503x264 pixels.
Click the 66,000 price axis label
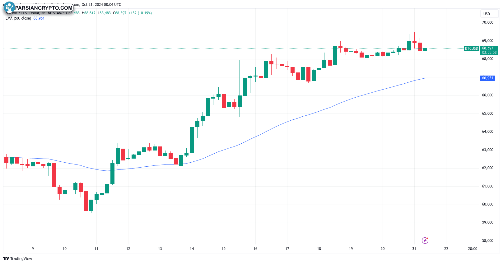(x=487, y=95)
